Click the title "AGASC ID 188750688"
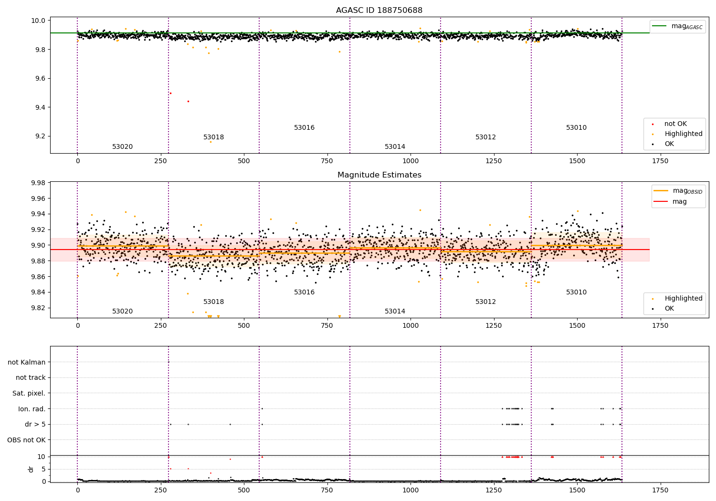 click(379, 10)
